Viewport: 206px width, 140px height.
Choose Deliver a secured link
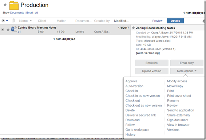[140, 115]
